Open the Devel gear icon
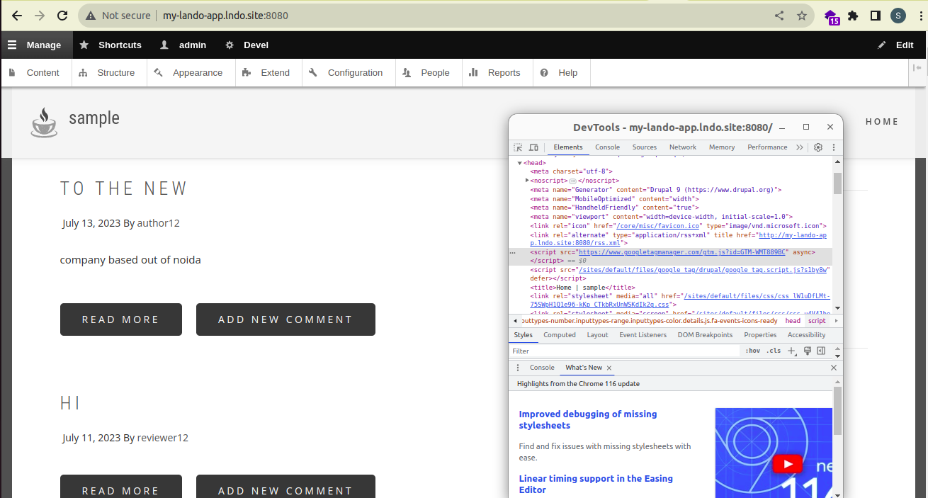 (x=230, y=45)
